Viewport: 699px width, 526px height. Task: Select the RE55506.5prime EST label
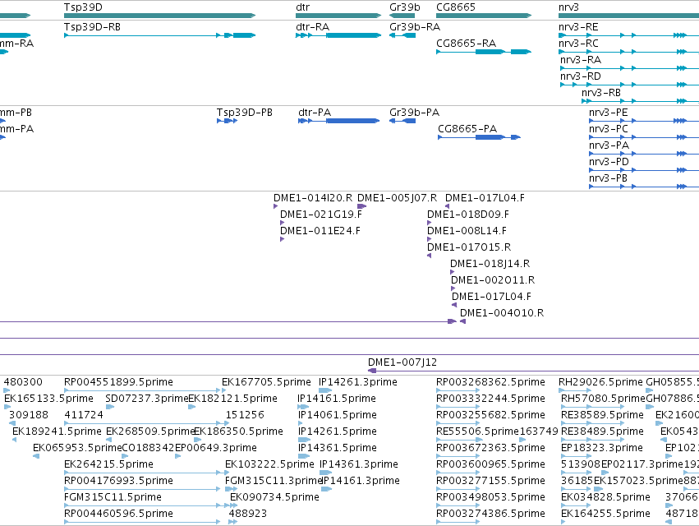pos(477,431)
